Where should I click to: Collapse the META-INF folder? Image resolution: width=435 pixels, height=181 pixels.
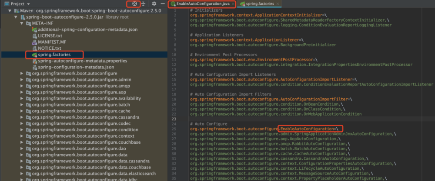coord(22,23)
